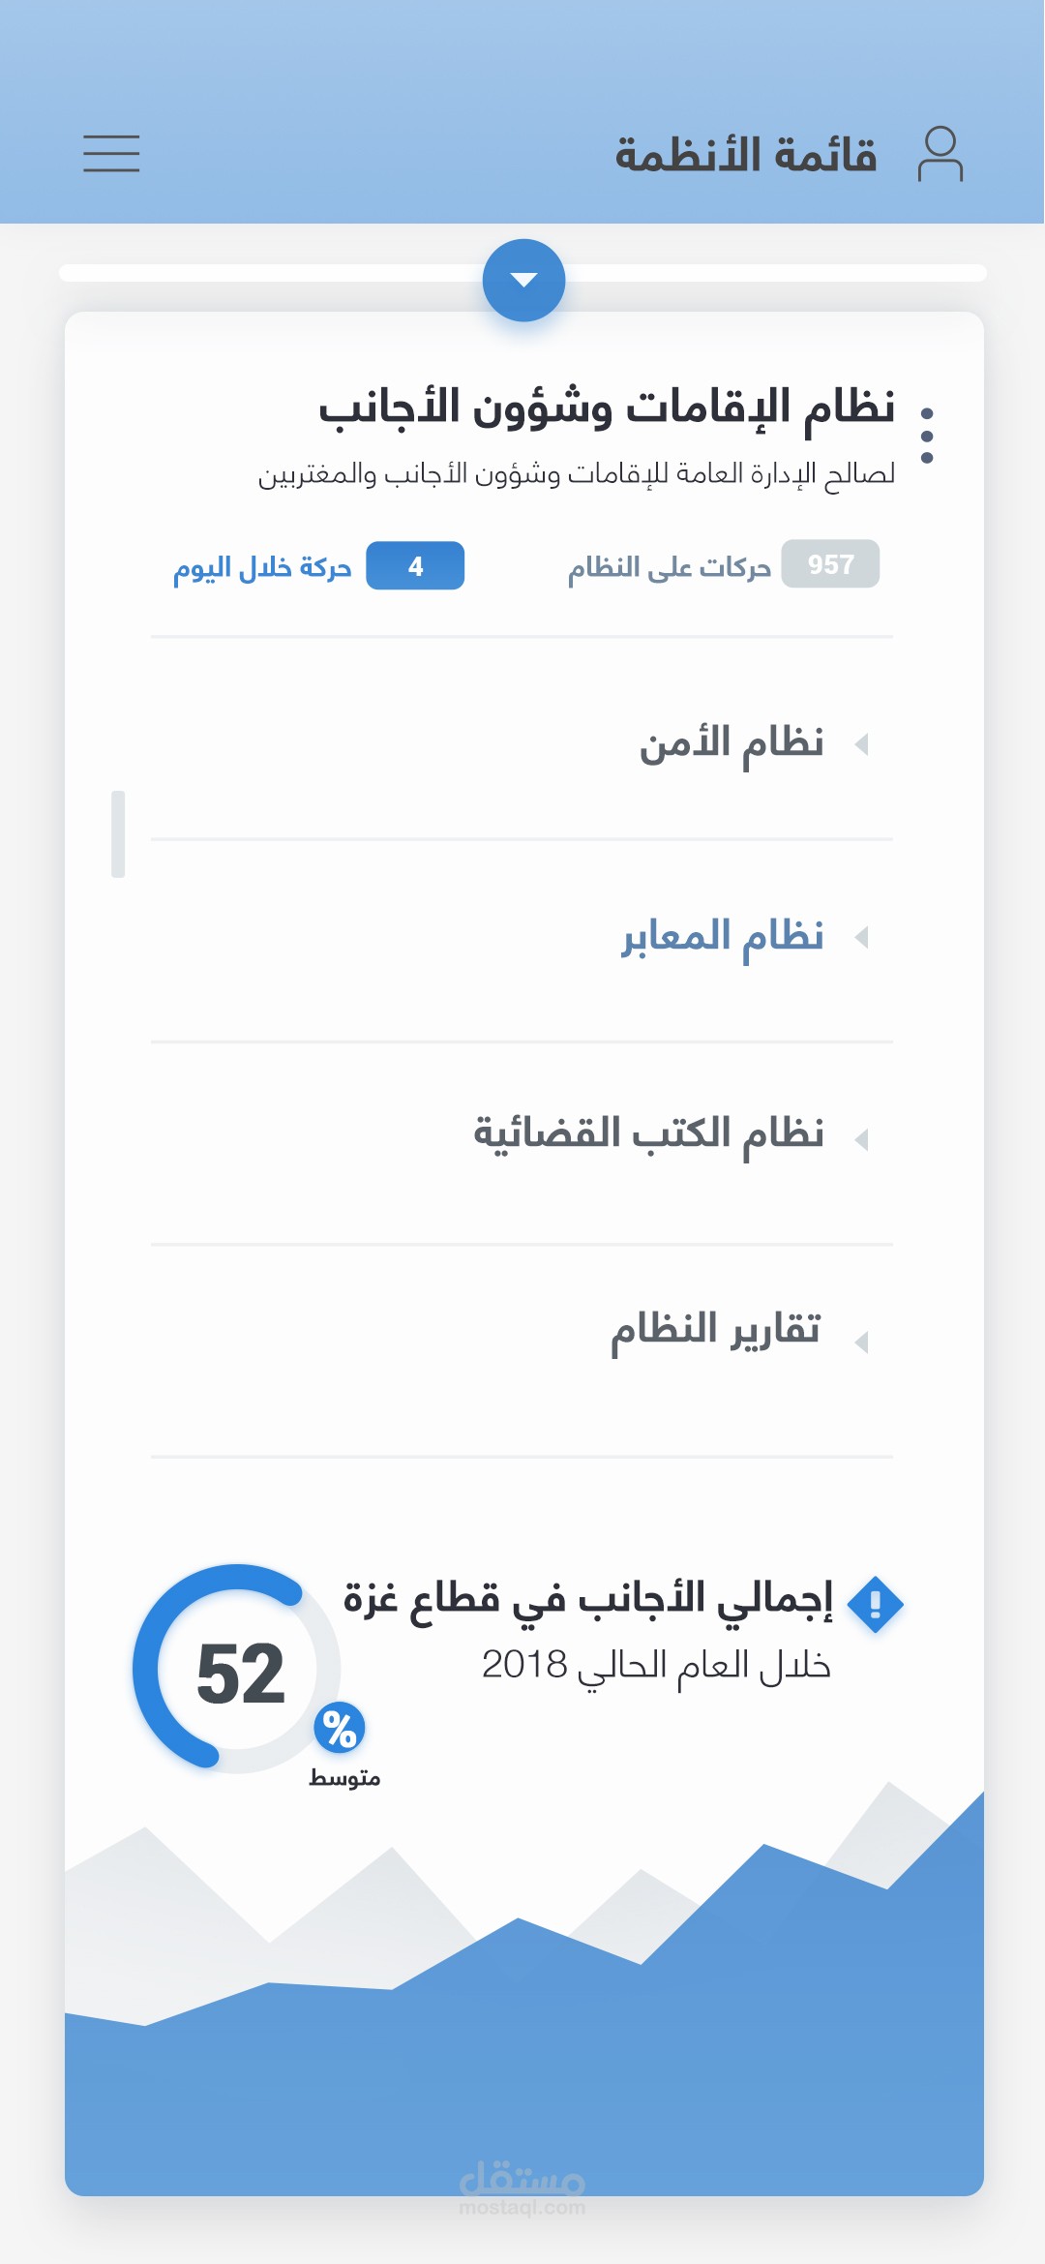Open the hamburger menu

111,154
